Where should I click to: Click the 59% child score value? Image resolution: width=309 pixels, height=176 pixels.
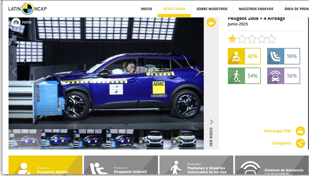pos(292,56)
